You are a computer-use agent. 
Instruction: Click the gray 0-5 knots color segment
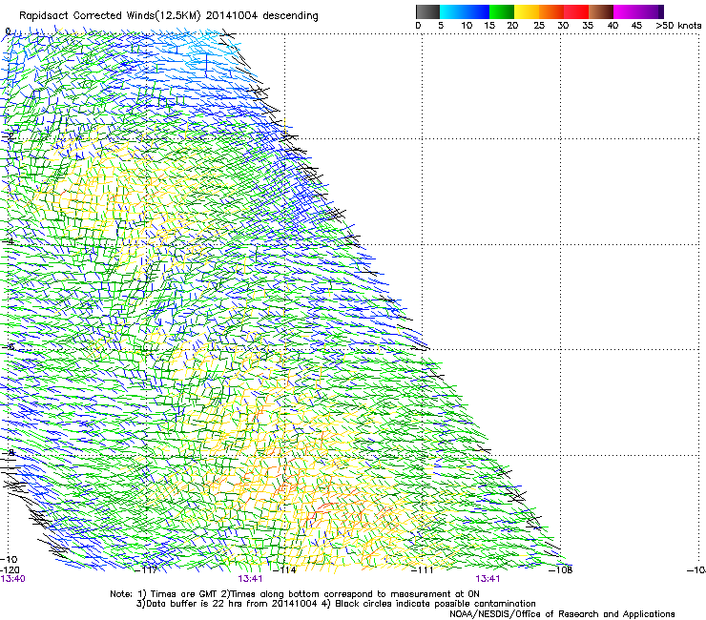click(x=427, y=11)
